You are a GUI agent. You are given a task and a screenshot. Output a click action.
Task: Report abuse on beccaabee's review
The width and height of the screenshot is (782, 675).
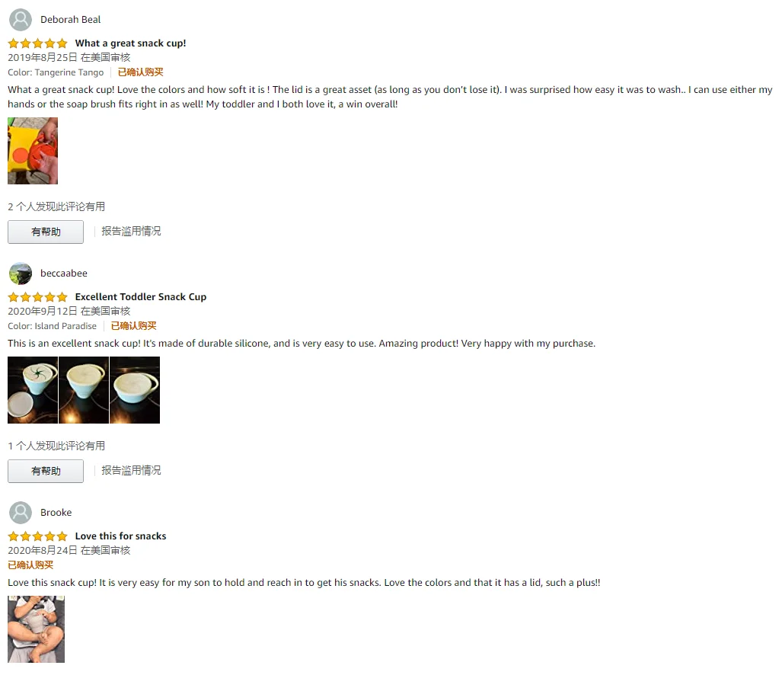[x=131, y=470]
